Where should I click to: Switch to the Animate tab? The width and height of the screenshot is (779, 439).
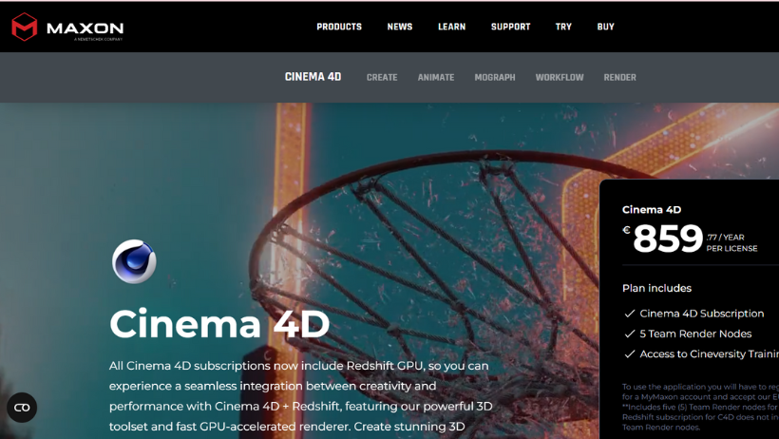436,78
